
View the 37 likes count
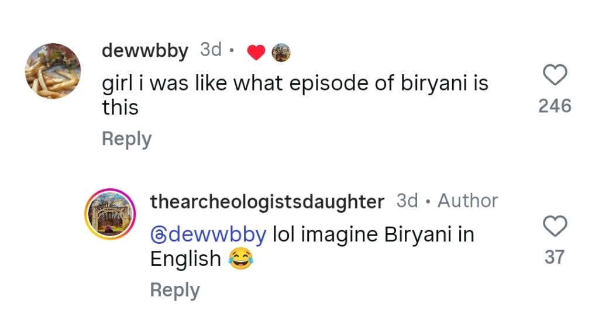click(555, 256)
